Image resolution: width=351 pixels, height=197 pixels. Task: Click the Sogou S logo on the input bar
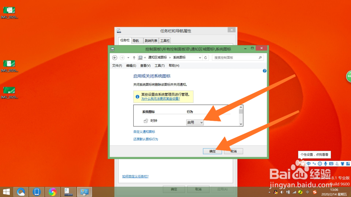(x=303, y=164)
